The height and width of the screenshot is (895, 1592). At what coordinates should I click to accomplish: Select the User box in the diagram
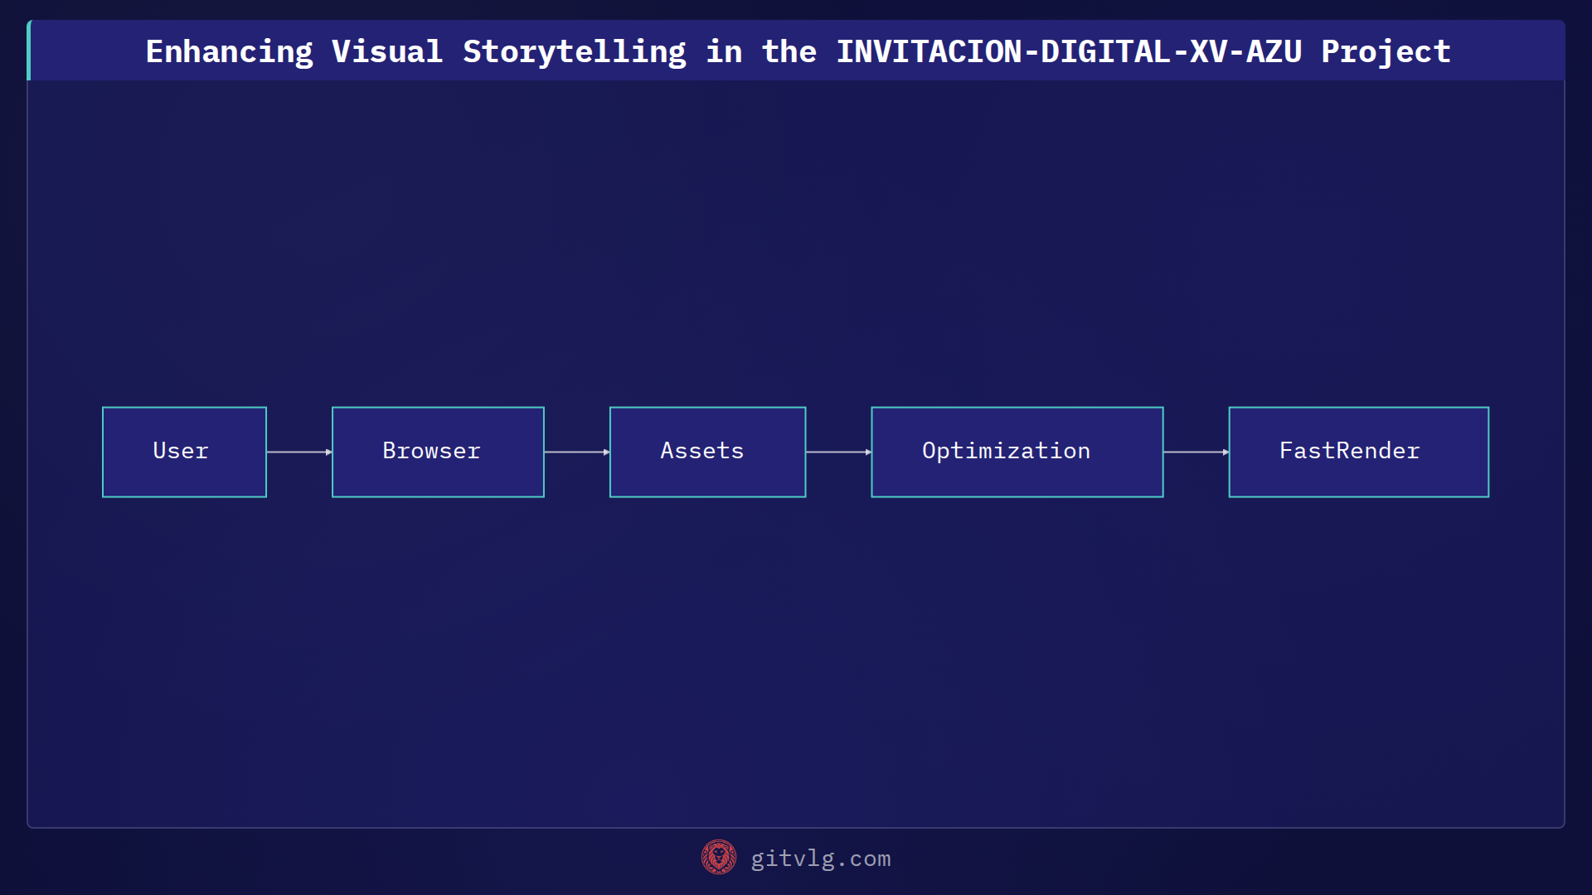coord(184,452)
